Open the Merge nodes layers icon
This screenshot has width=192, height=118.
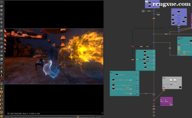[x=1, y=23]
